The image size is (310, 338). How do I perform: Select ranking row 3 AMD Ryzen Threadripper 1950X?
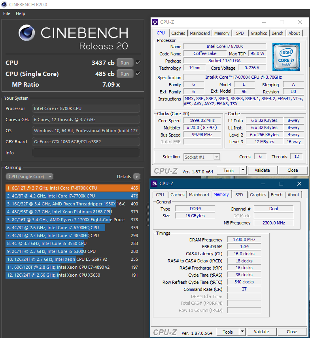click(73, 204)
